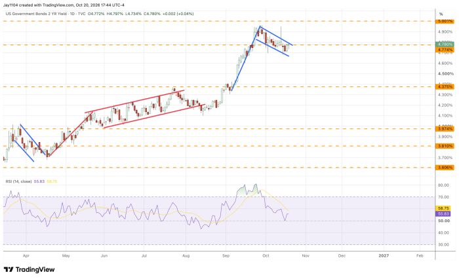The image size is (459, 279).
Task: Select the upper red channel line above the June to July candles
Action: [134, 102]
